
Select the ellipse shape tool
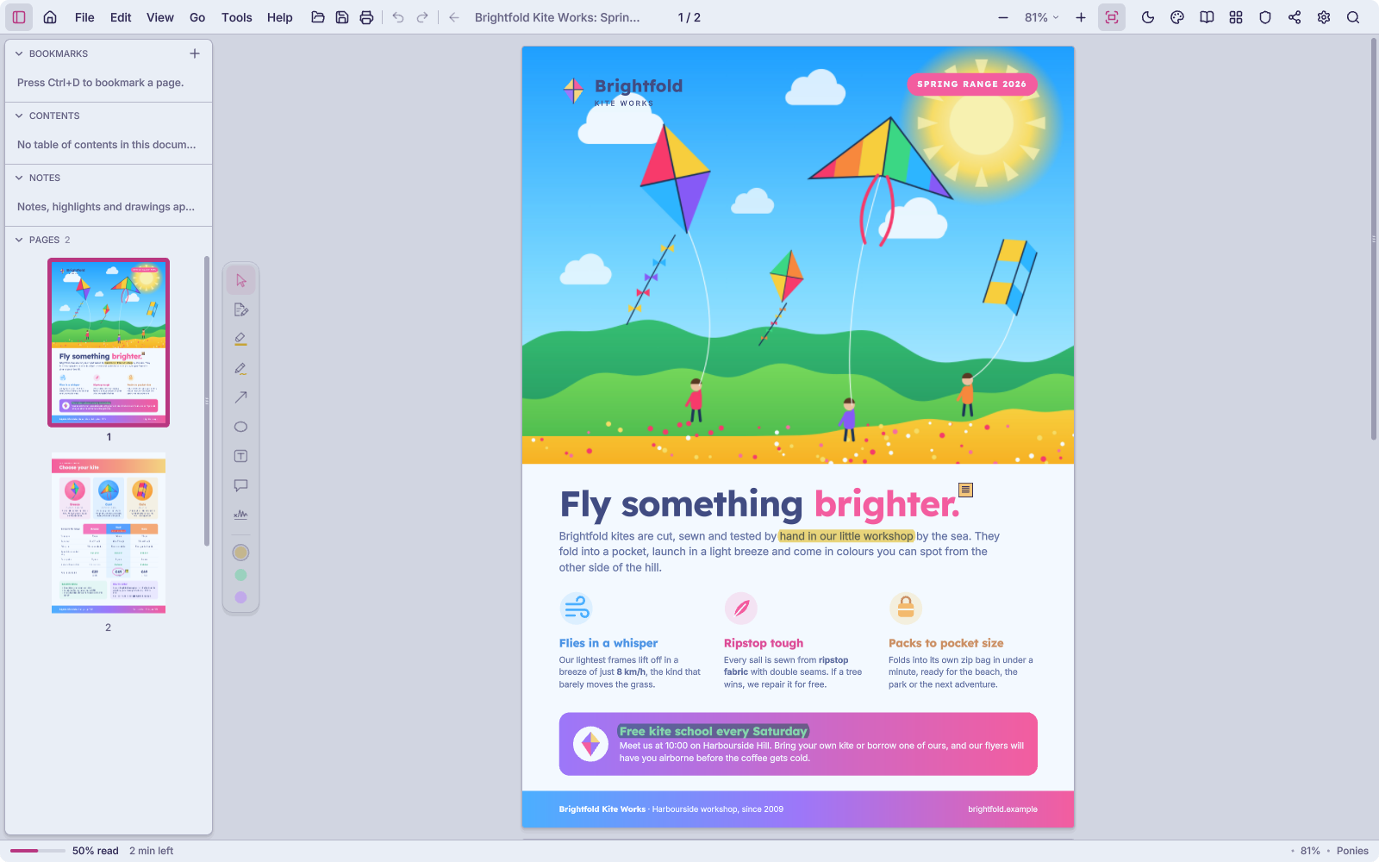[x=240, y=427]
